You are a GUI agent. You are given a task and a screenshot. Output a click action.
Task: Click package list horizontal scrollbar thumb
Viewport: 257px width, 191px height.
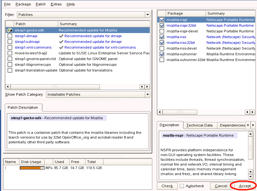coord(180,112)
